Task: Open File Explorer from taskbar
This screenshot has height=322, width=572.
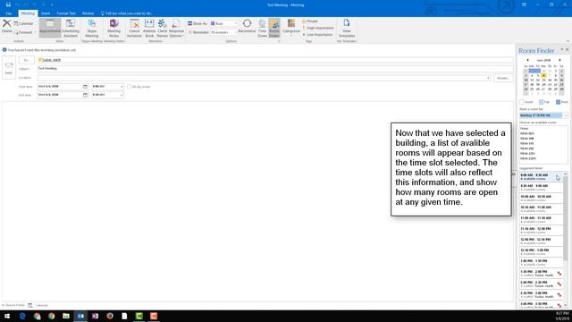Action: 66,316
